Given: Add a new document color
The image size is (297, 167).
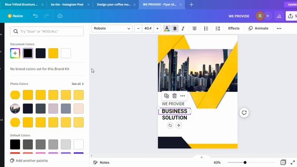Looking at the screenshot, I should (15, 53).
